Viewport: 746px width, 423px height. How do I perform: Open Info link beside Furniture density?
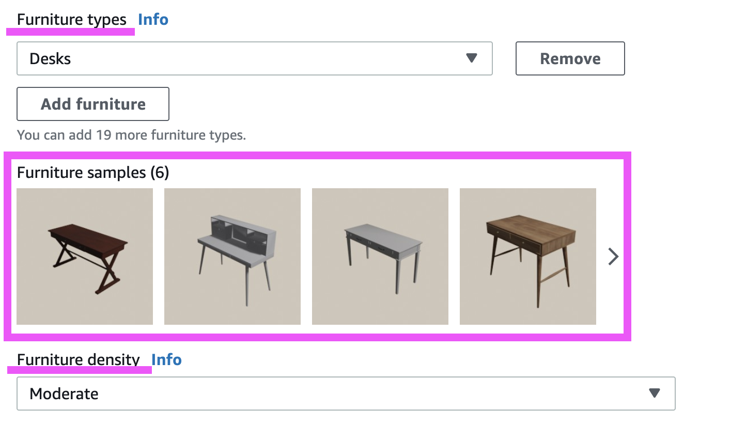(x=166, y=359)
